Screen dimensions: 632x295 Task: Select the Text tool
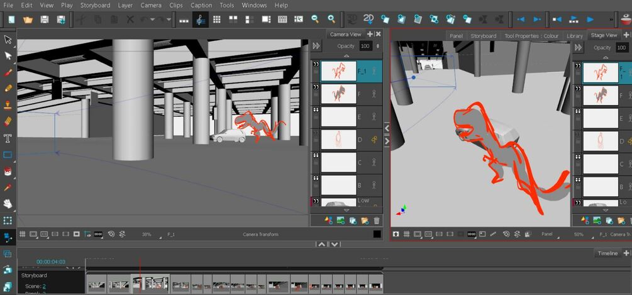click(x=8, y=138)
